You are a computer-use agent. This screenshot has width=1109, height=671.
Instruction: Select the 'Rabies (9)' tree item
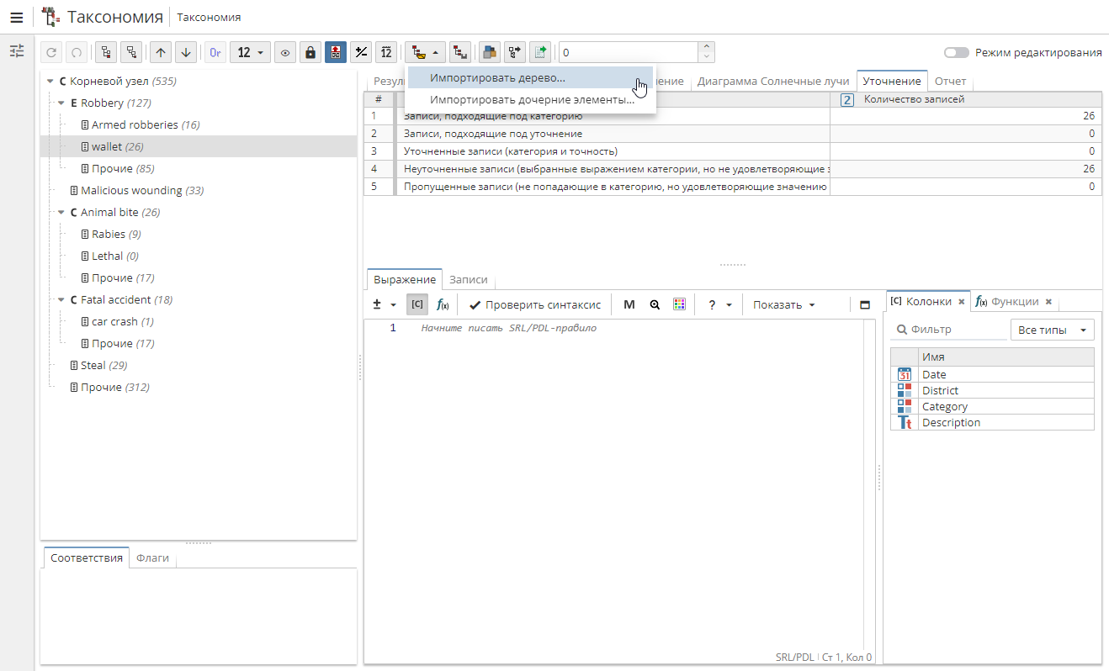110,234
